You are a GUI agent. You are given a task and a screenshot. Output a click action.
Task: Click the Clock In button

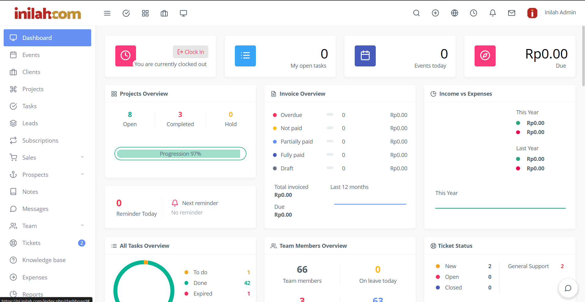point(190,52)
